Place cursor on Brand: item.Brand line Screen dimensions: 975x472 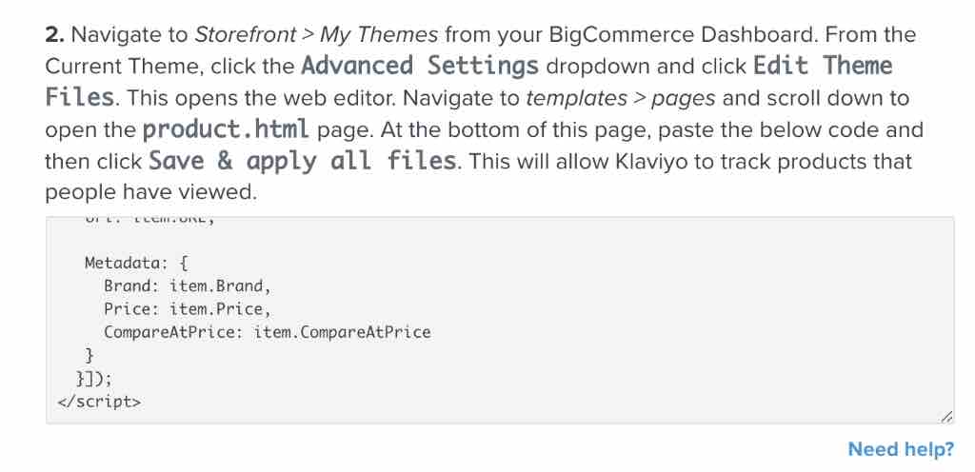pos(188,285)
